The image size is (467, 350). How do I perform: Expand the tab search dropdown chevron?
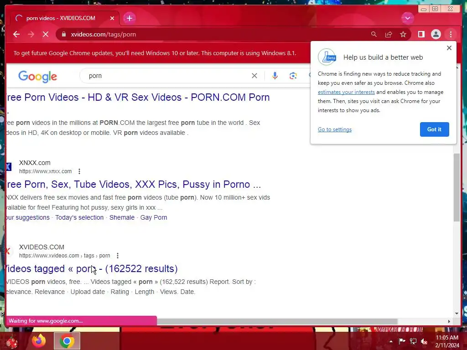[407, 18]
